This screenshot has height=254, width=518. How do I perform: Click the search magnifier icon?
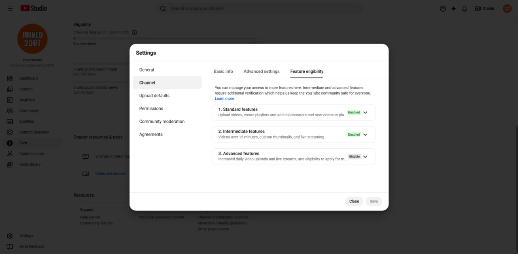pyautogui.click(x=163, y=8)
